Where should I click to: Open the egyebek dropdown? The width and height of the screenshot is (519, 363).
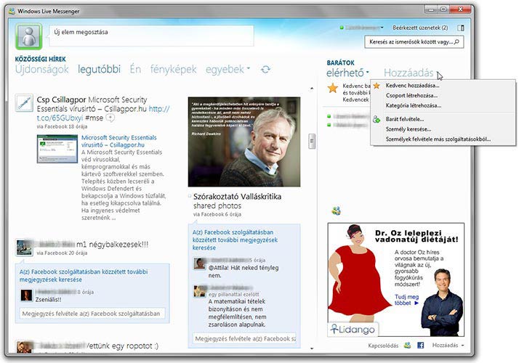228,69
